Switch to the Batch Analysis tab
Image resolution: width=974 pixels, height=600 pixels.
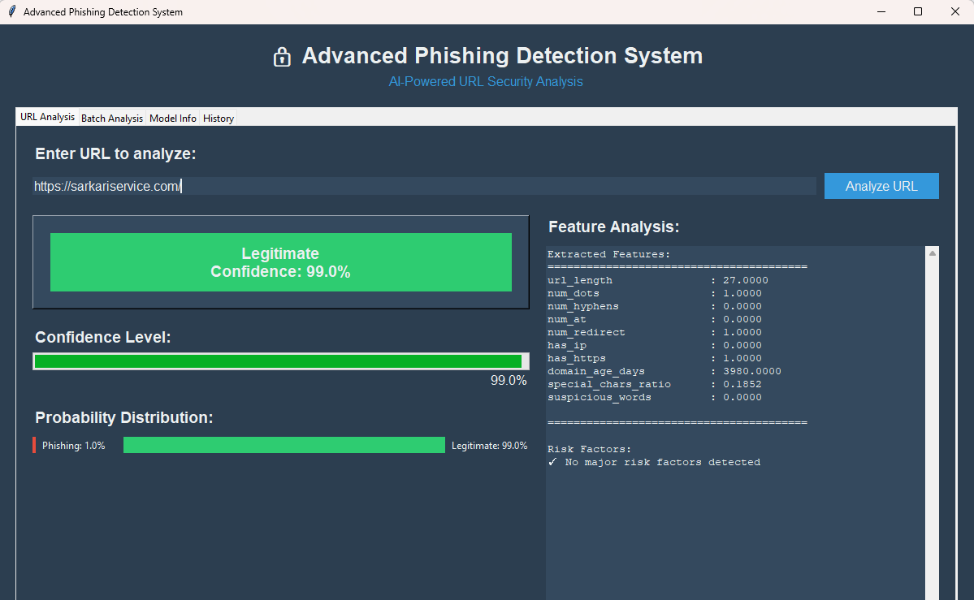[x=112, y=119]
